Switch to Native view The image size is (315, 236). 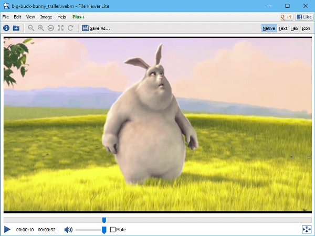tap(269, 28)
